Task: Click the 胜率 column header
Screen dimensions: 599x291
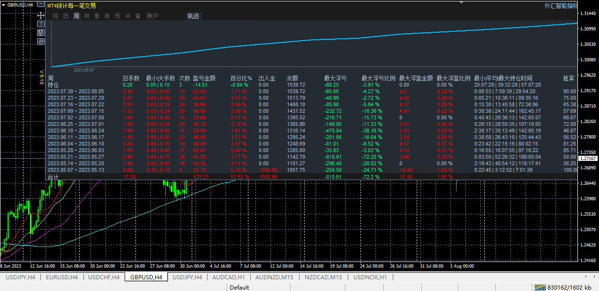Action: (569, 78)
